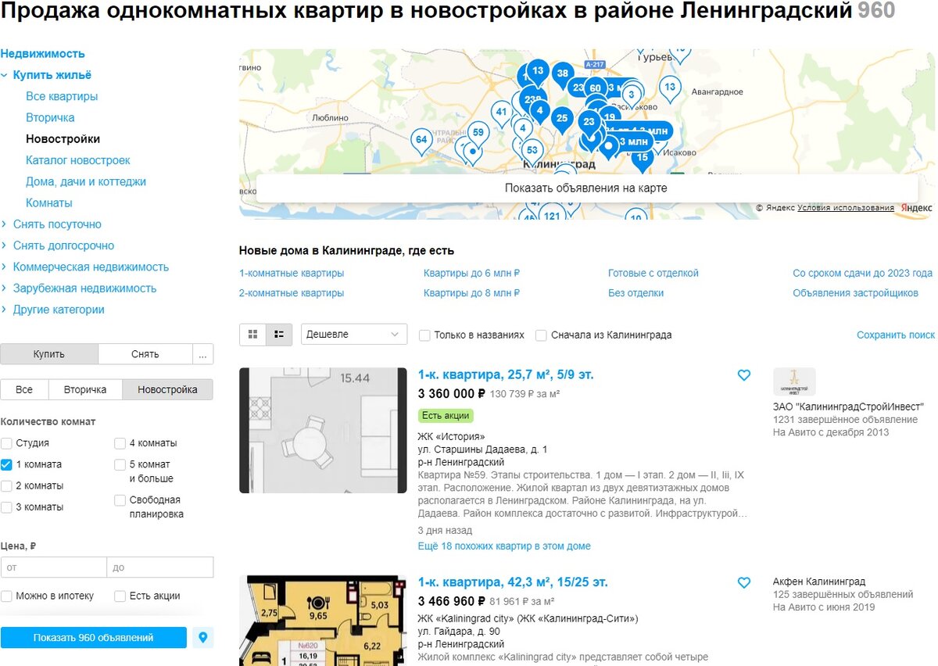
Task: Select the Купить tab
Action: point(49,354)
